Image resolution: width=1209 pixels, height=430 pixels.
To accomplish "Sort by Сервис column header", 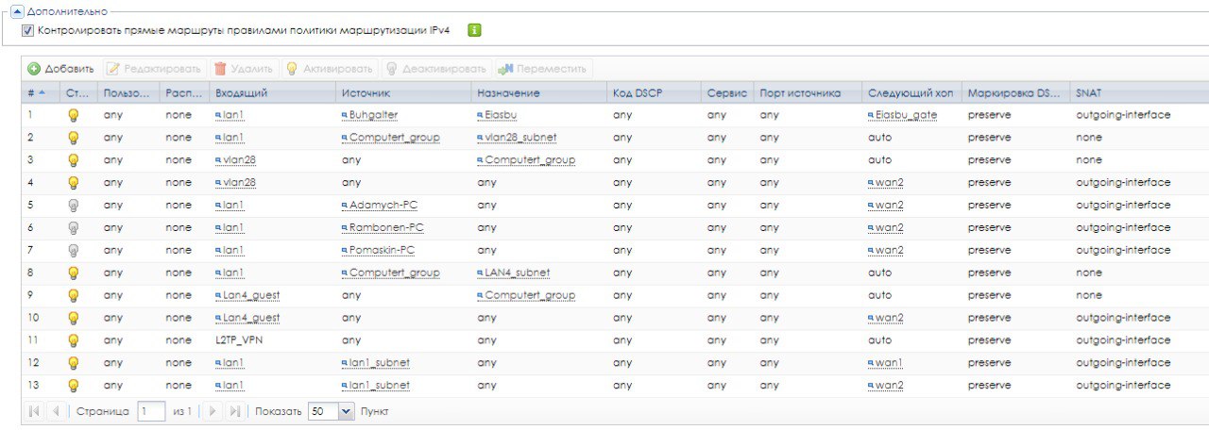I will coord(727,93).
